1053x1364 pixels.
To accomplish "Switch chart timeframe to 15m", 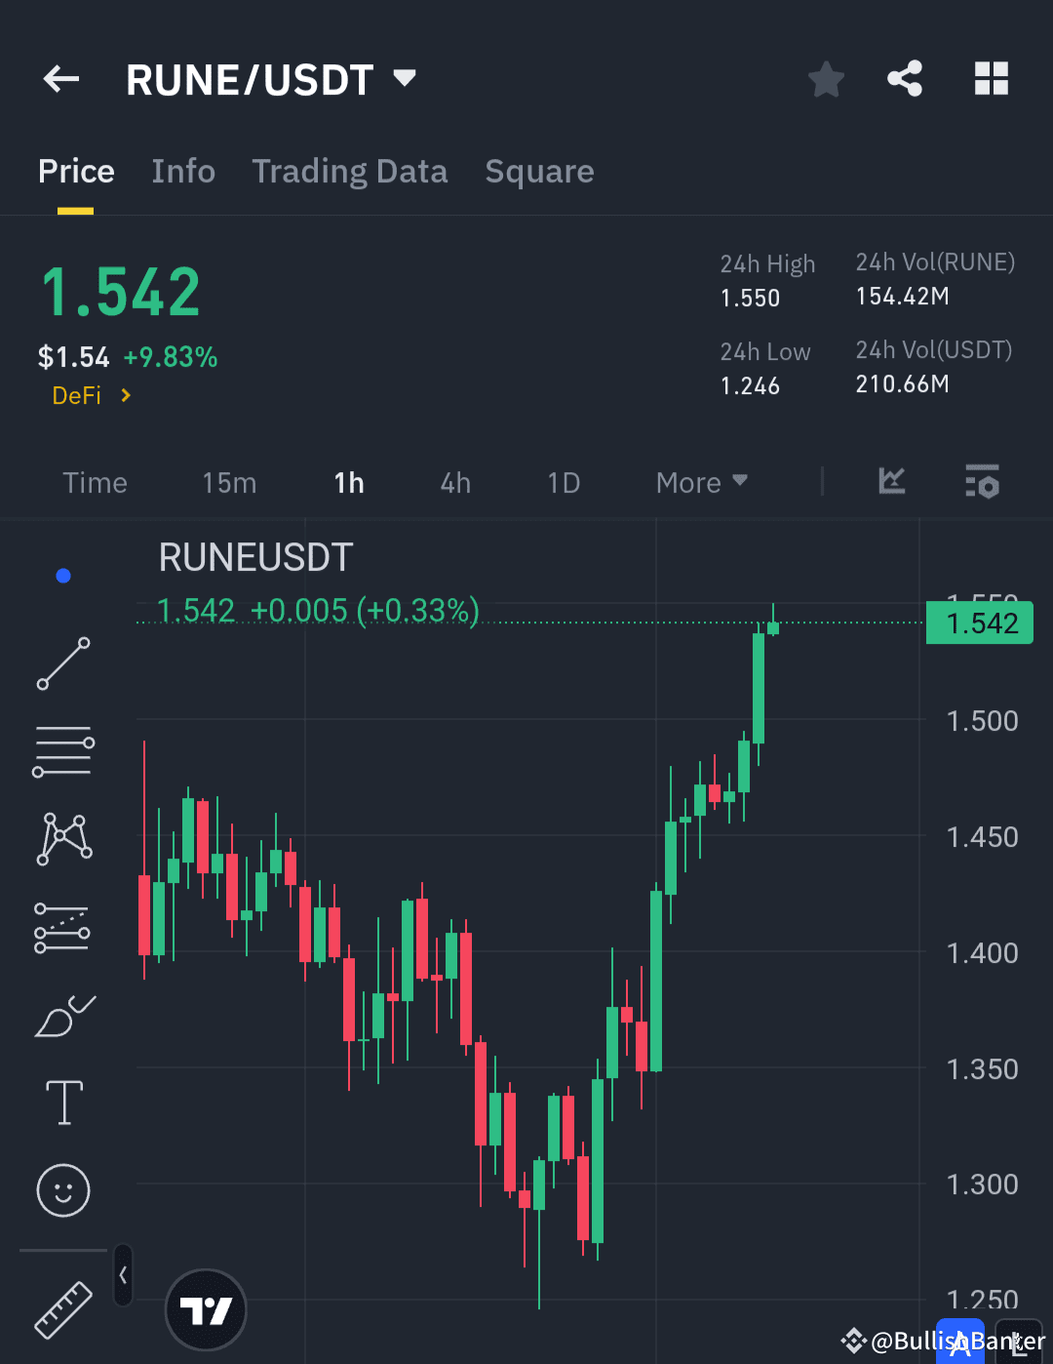I will (x=229, y=482).
